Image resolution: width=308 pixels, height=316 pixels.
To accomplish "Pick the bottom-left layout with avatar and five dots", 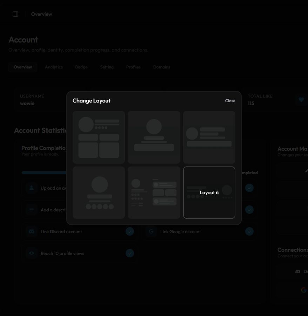I will (x=99, y=192).
